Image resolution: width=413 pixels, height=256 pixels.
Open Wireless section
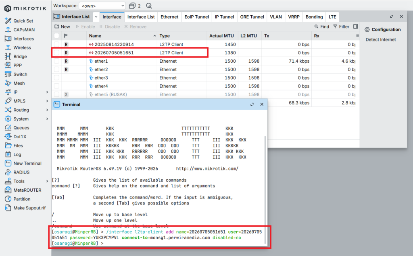(18, 47)
